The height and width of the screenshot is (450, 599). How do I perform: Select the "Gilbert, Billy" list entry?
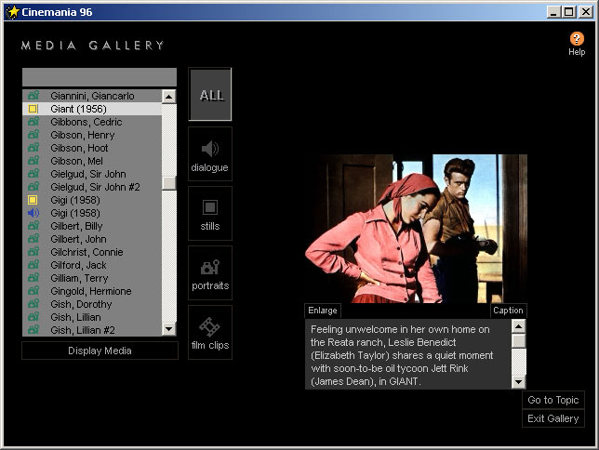(x=92, y=226)
